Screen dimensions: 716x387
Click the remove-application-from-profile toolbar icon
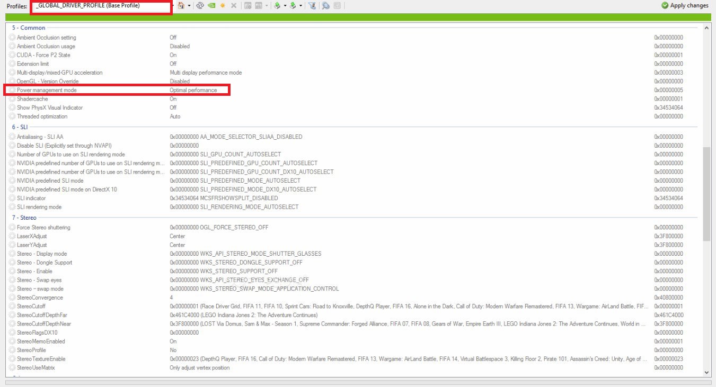pos(259,6)
